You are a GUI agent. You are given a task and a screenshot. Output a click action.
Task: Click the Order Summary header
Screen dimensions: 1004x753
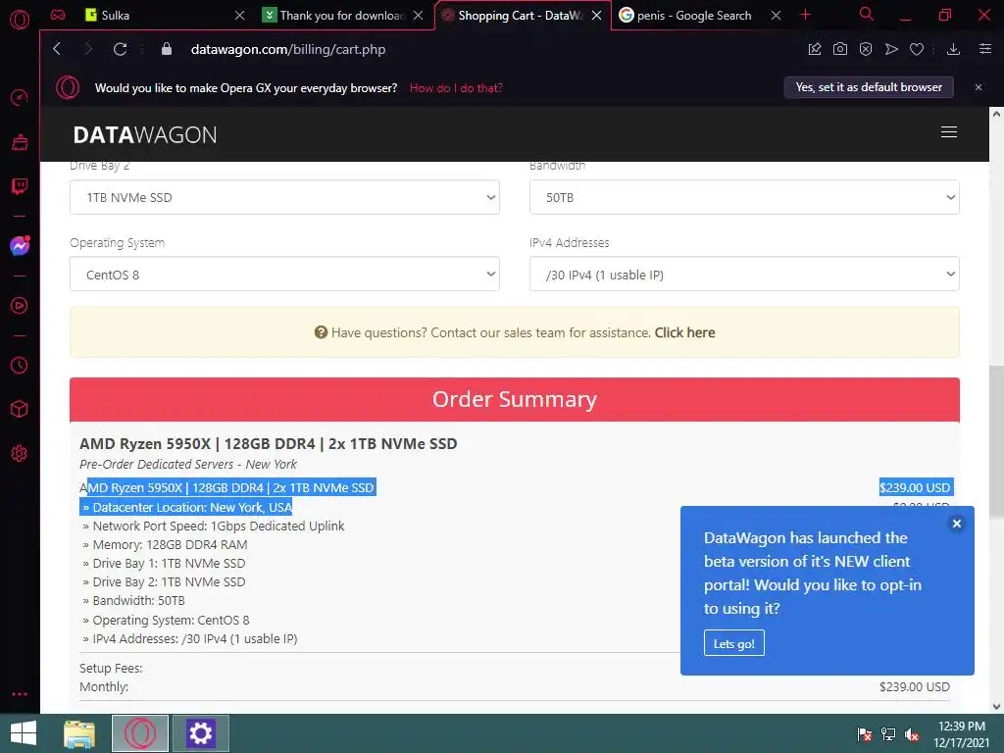point(514,400)
